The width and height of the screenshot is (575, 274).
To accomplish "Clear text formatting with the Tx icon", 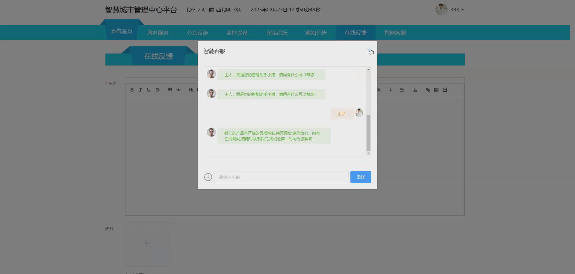I will tap(415, 89).
